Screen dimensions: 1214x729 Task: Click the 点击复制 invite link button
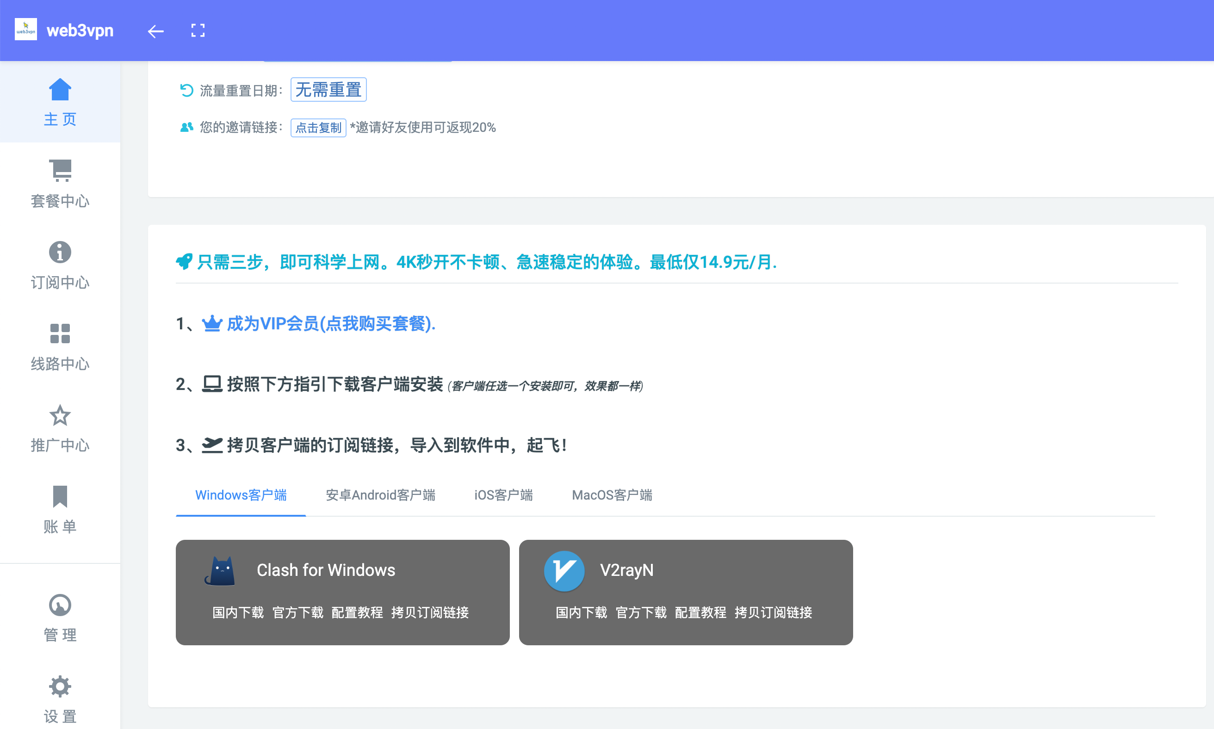pyautogui.click(x=318, y=128)
